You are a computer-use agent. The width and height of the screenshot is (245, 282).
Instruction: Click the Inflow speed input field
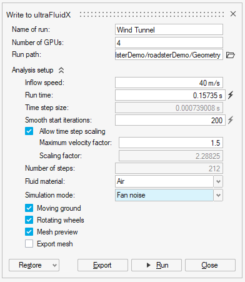(x=169, y=83)
